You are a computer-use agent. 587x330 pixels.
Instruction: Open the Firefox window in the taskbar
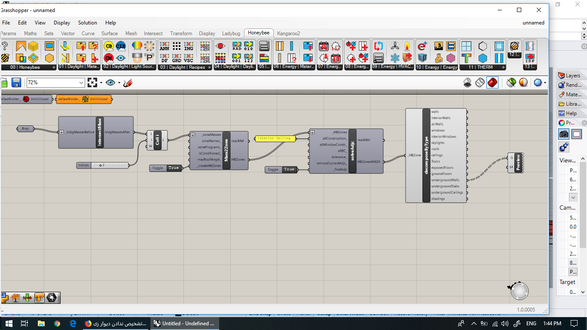point(116,324)
